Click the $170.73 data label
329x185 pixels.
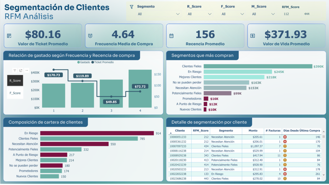coord(53,75)
